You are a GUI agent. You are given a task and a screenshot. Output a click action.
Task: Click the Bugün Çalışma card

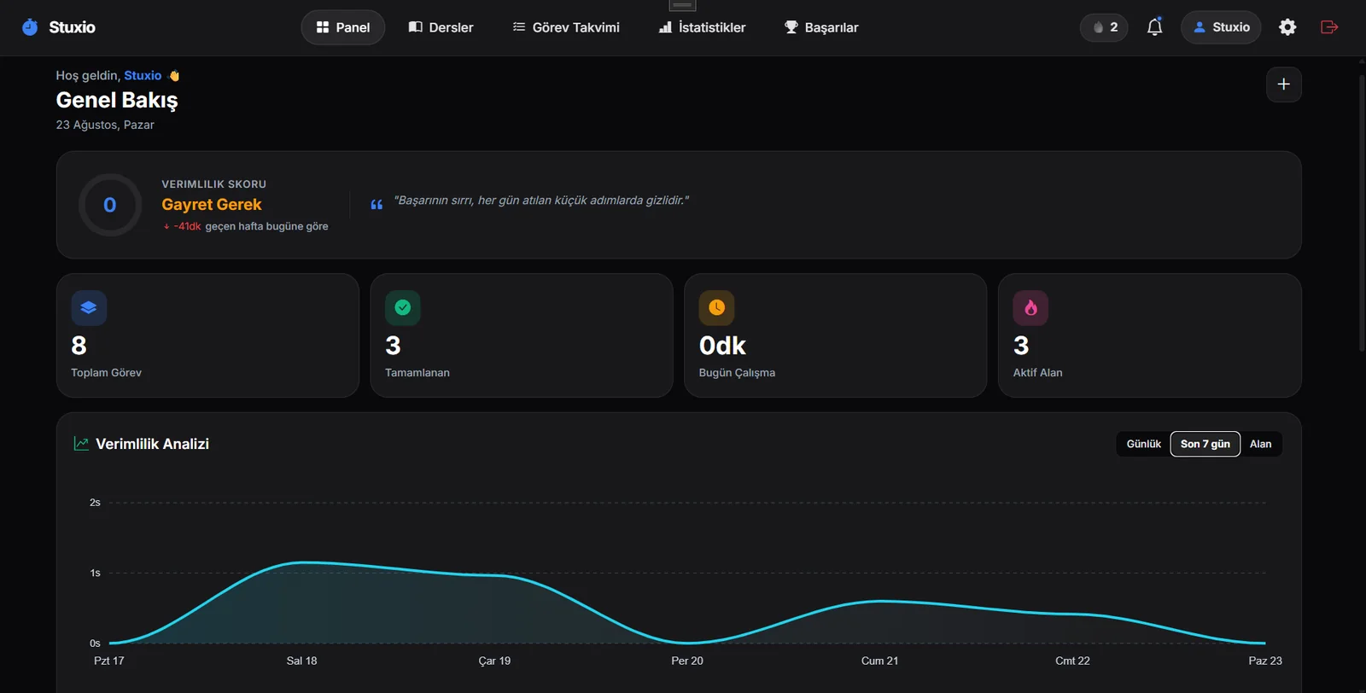point(836,335)
